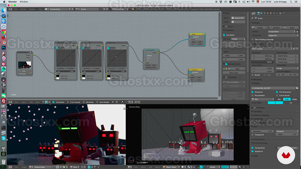
Task: Enable the Auto Render checkbox
Action: click(x=97, y=102)
